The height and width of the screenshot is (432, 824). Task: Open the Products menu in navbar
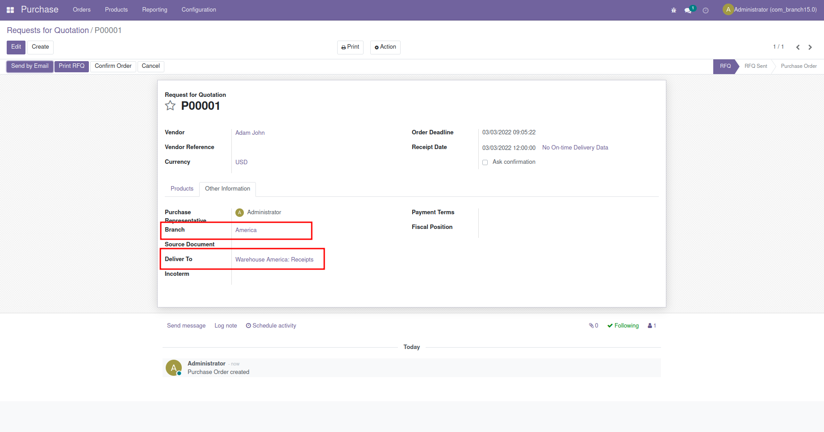116,10
